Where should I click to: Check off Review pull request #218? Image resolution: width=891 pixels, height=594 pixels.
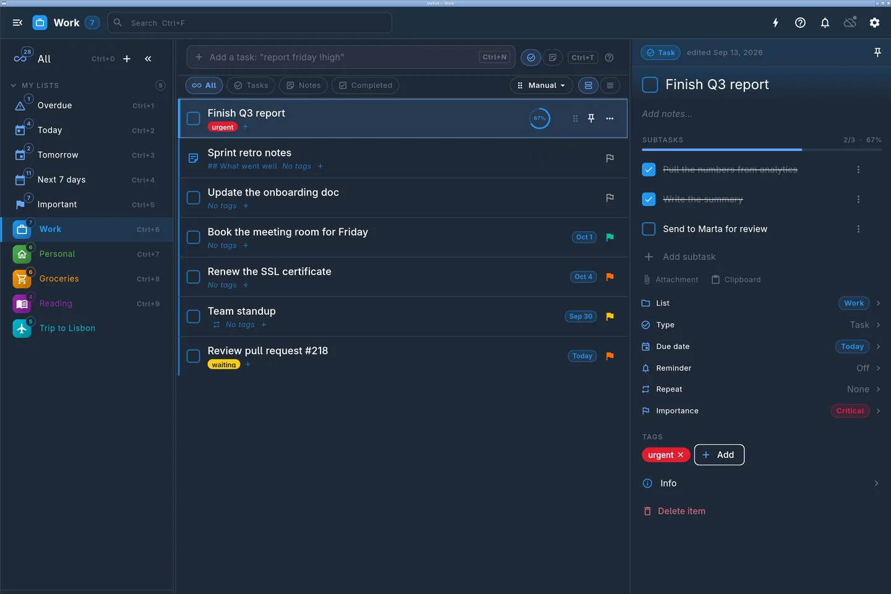(194, 356)
